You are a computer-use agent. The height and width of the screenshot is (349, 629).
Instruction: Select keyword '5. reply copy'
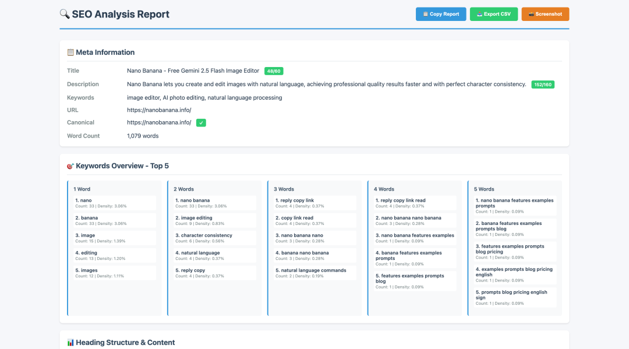coord(214,273)
